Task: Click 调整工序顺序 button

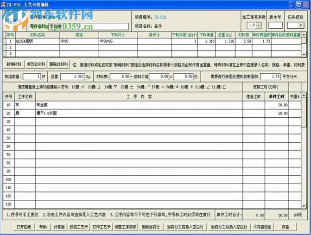Action: click(125, 227)
